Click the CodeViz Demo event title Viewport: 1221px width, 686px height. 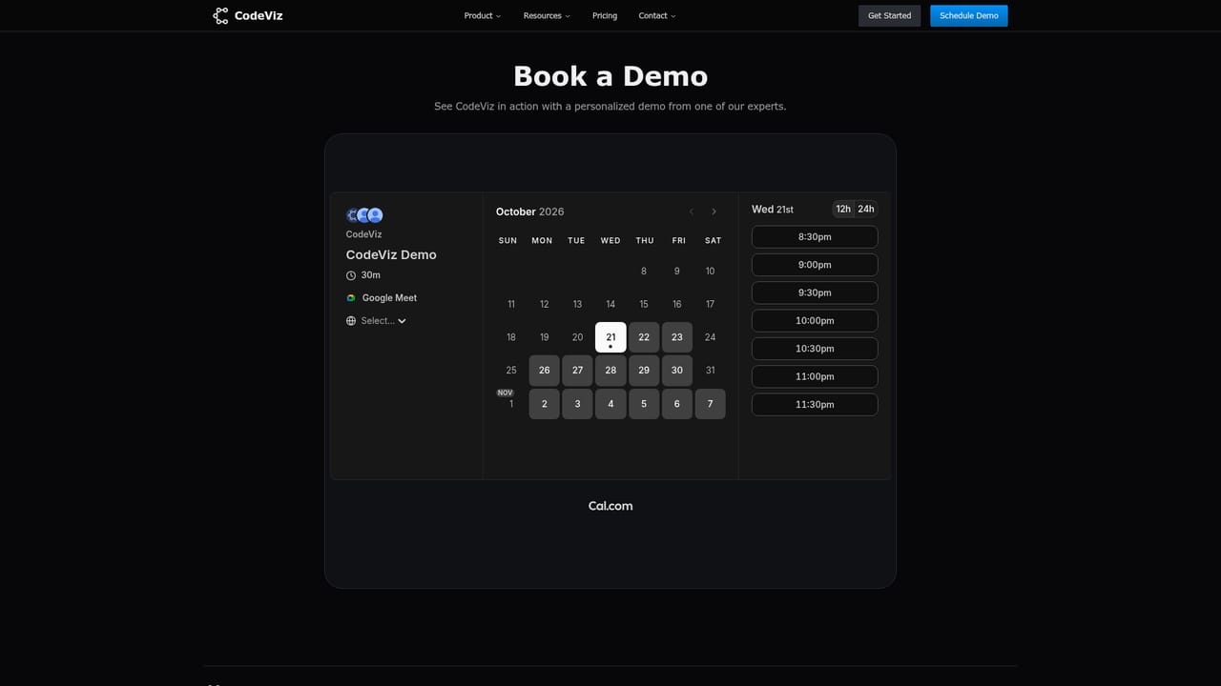[x=391, y=255]
